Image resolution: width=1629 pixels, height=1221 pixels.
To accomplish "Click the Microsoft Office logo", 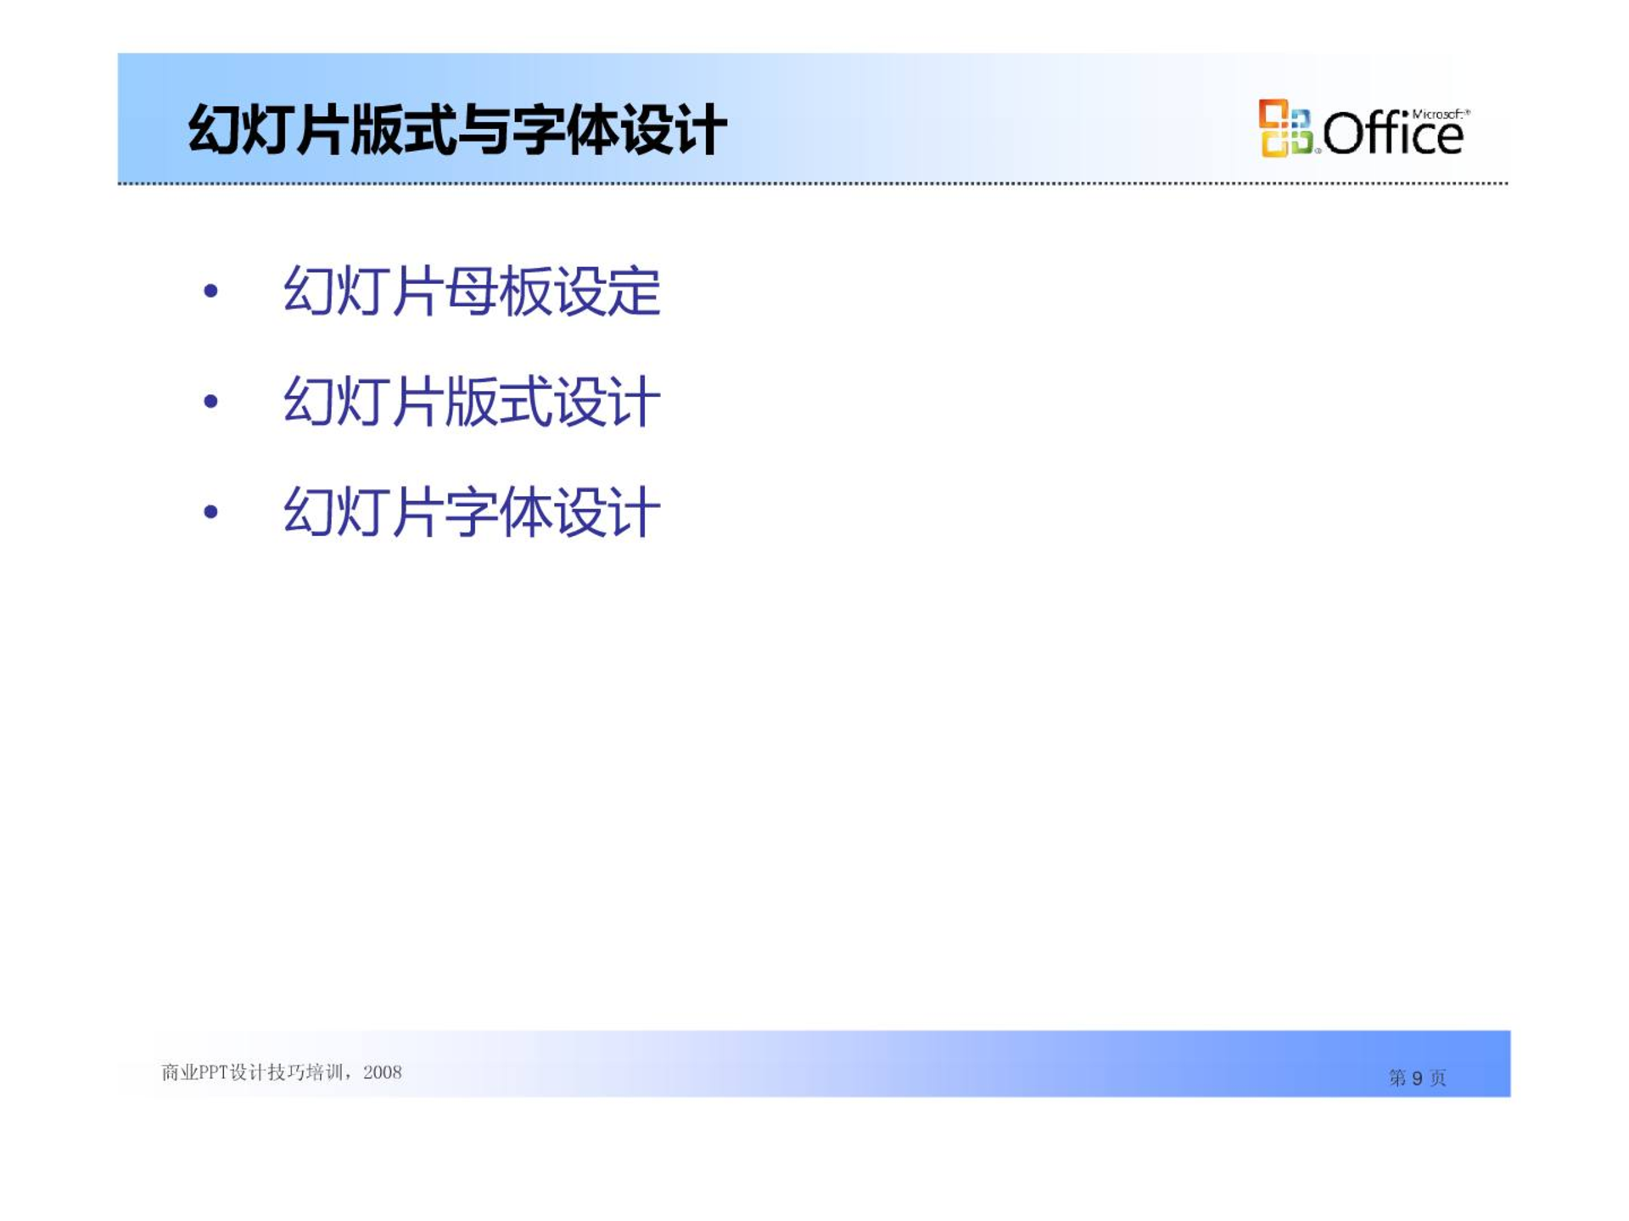I will click(x=1363, y=129).
